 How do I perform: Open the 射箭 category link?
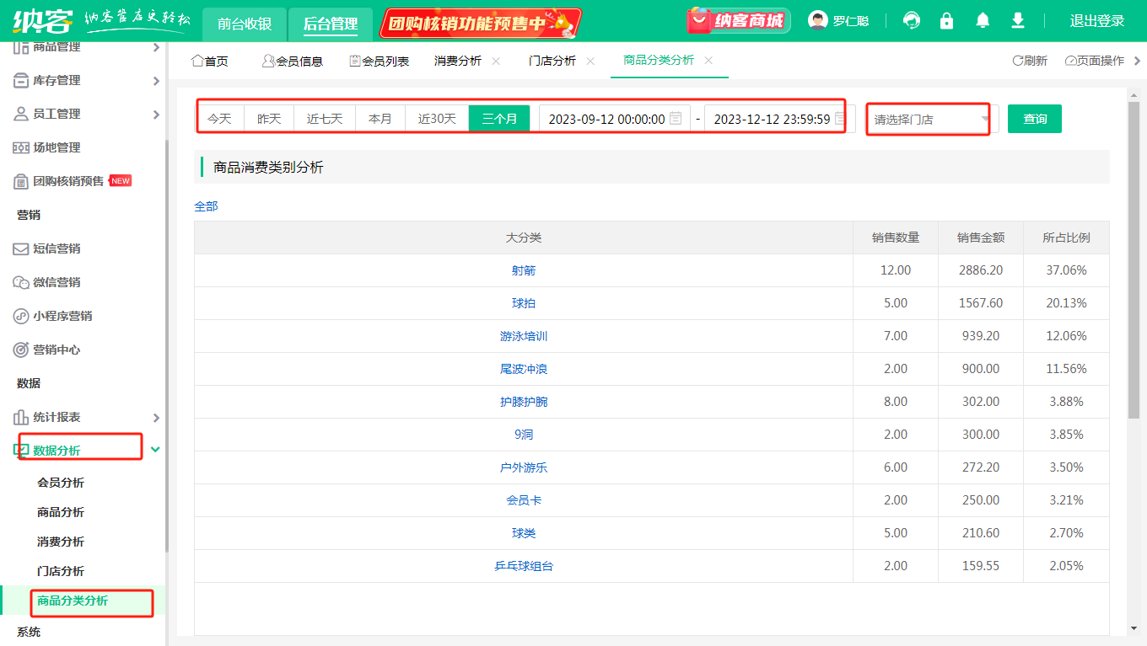click(x=524, y=270)
